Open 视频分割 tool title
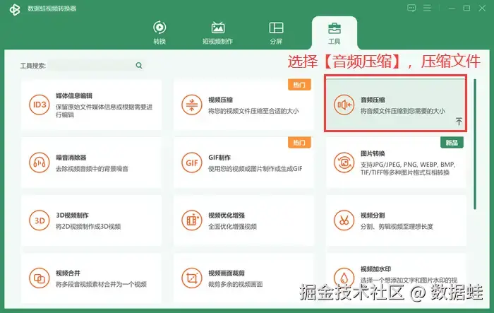 pos(373,215)
